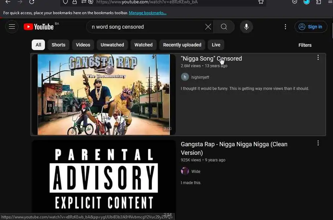Clear the search box with the X

pos(208,27)
